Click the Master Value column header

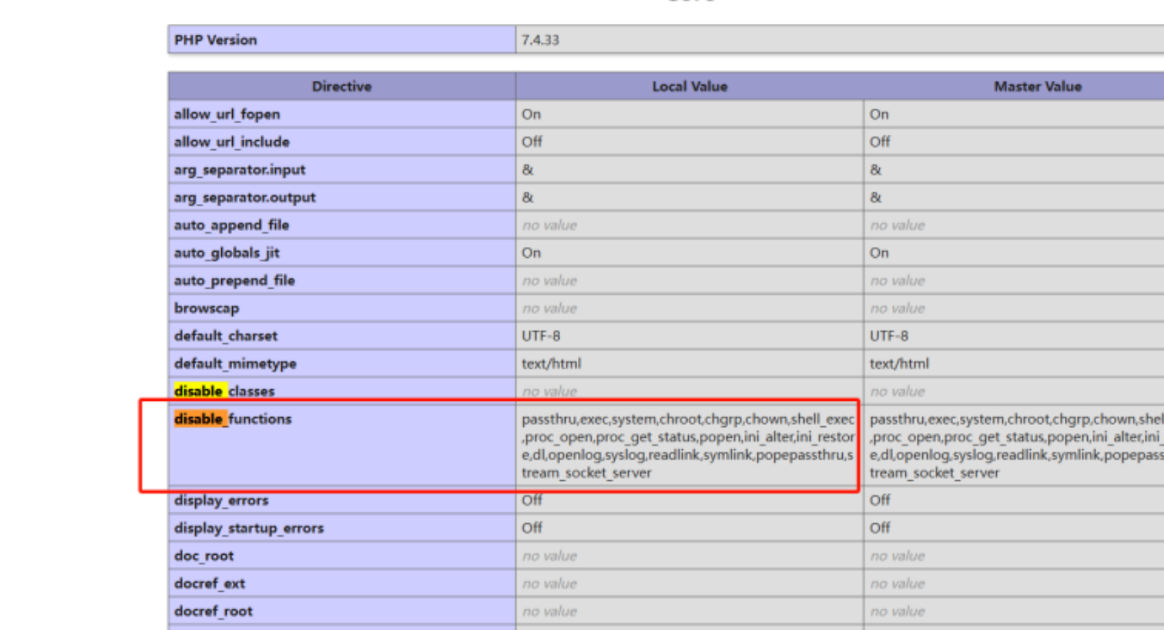coord(1037,86)
